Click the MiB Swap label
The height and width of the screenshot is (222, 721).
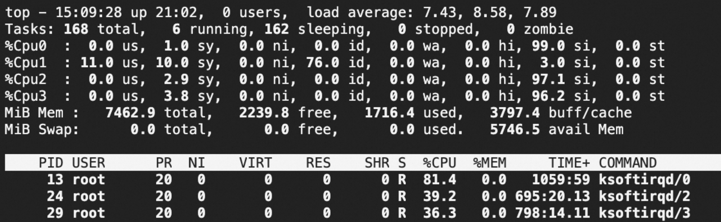(41, 129)
